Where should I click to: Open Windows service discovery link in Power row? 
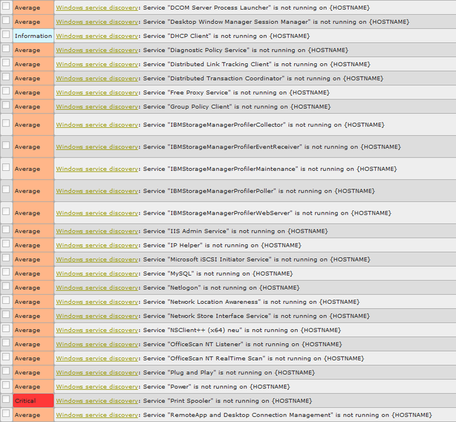point(97,387)
